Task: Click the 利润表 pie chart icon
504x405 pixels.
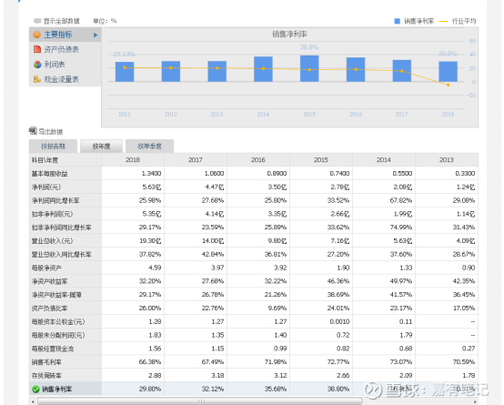Action: point(37,65)
